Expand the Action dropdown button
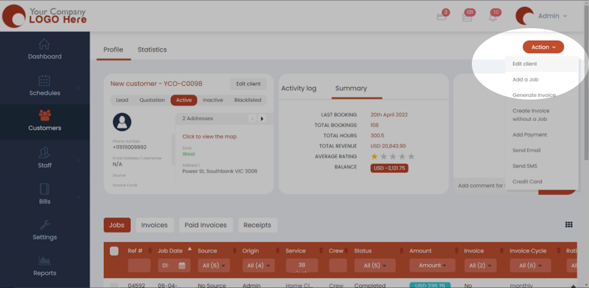Screen dimensions: 589x288 [x=543, y=47]
